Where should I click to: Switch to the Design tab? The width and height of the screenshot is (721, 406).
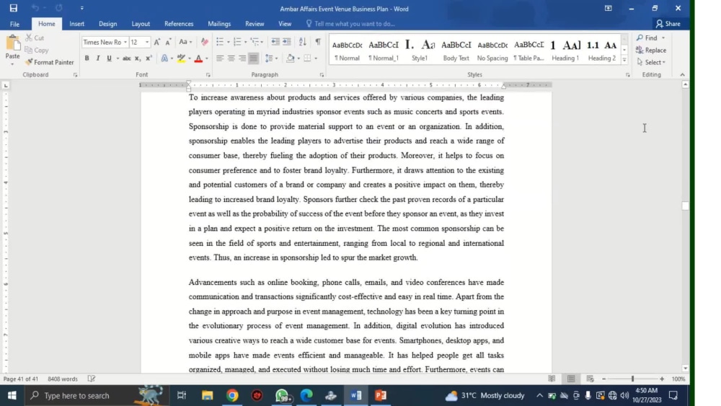[108, 24]
